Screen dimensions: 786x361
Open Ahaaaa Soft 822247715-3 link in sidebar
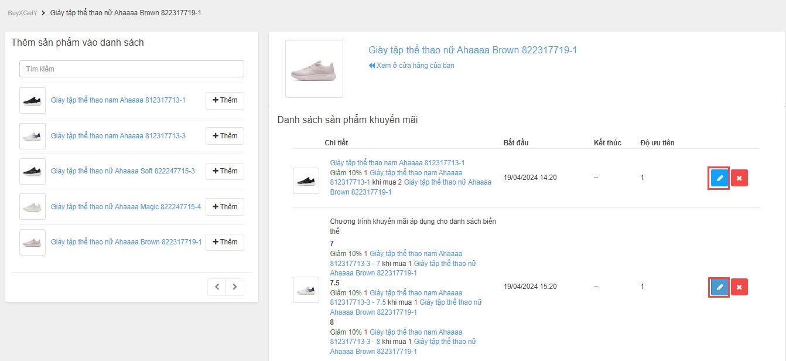[123, 171]
